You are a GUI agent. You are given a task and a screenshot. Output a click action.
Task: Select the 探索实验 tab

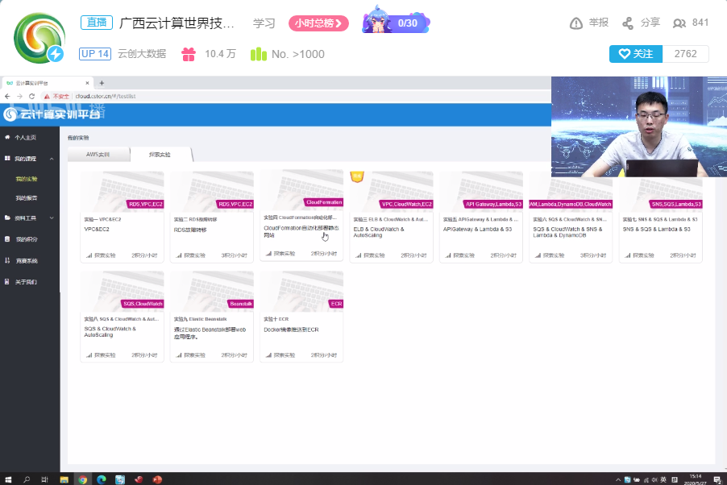[160, 154]
